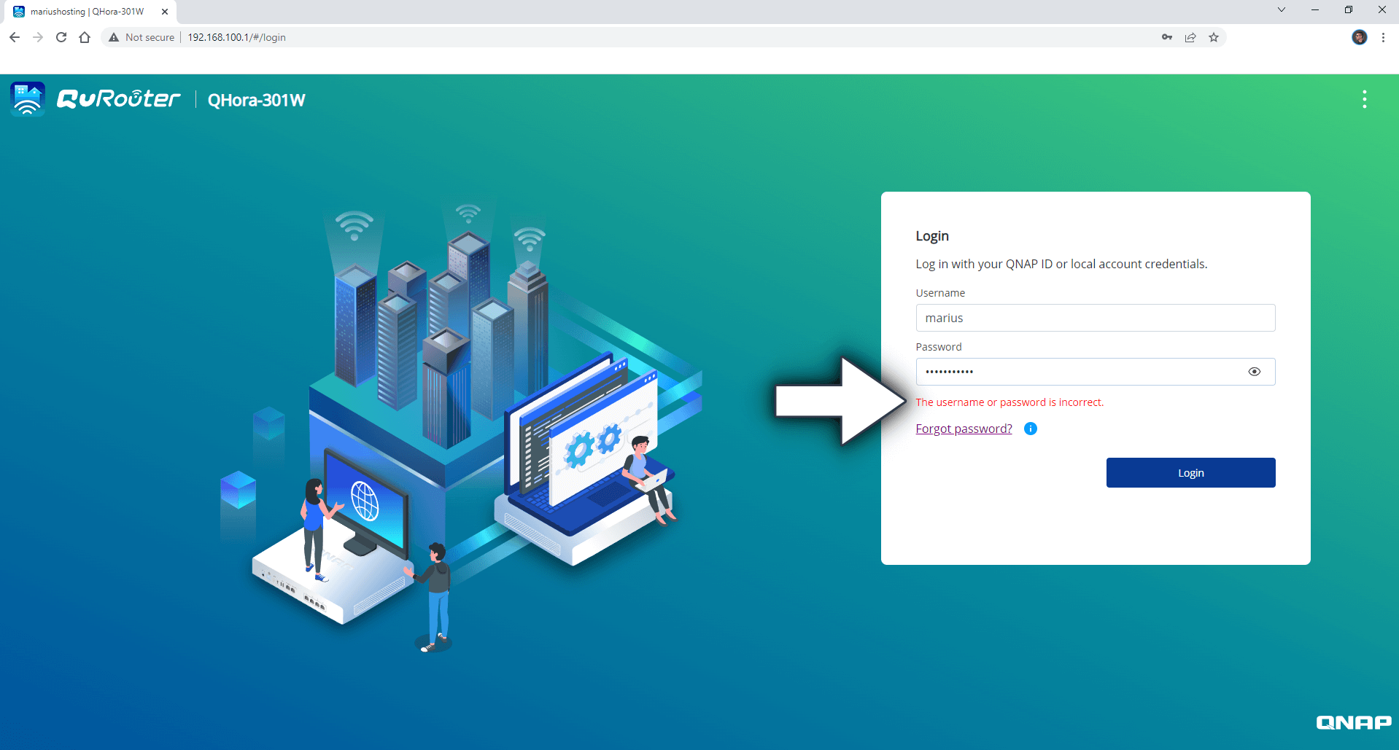Screen dimensions: 1399x750
Task: Click the red incorrect password error message
Action: 1009,402
